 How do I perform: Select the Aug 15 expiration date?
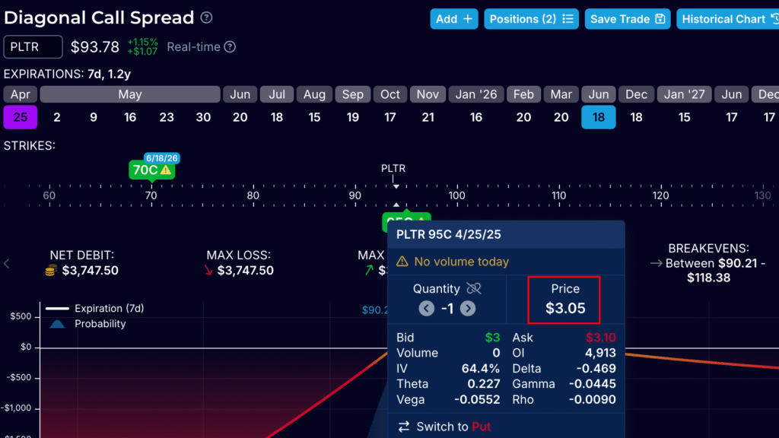(314, 117)
